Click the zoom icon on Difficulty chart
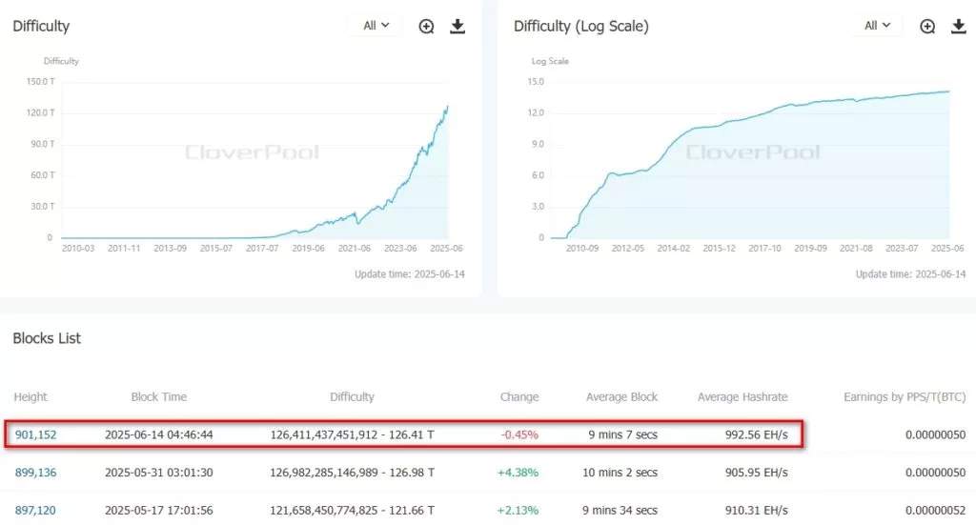Viewport: 976px width, 525px height. (427, 27)
